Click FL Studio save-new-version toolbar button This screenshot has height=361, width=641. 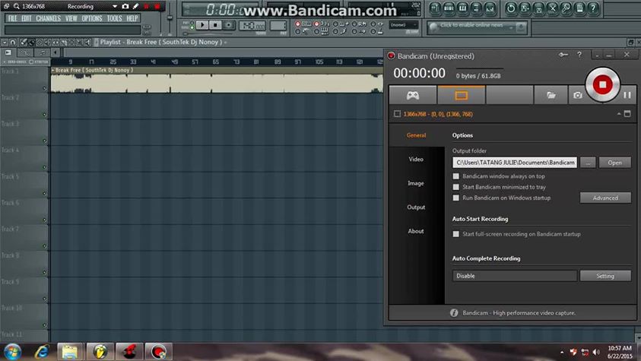pos(525,8)
